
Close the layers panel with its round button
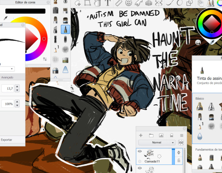tap(184, 128)
